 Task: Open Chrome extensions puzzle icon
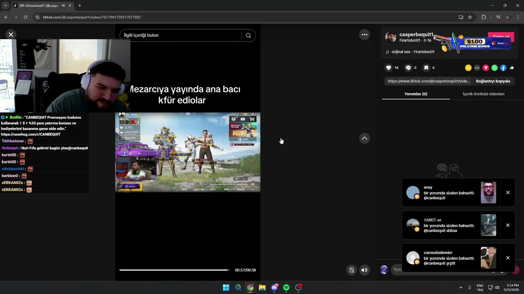coord(484,17)
